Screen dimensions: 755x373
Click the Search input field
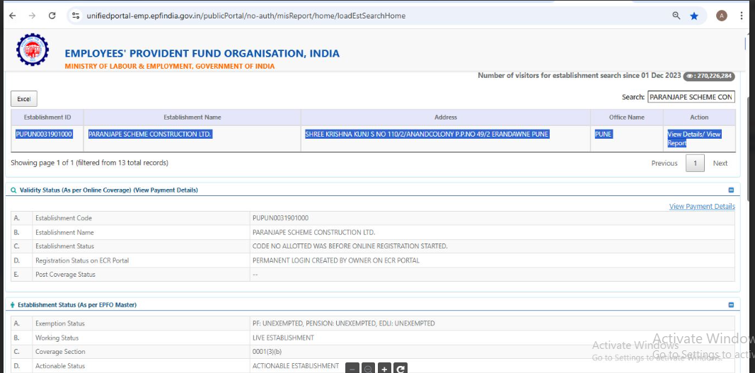pos(691,97)
